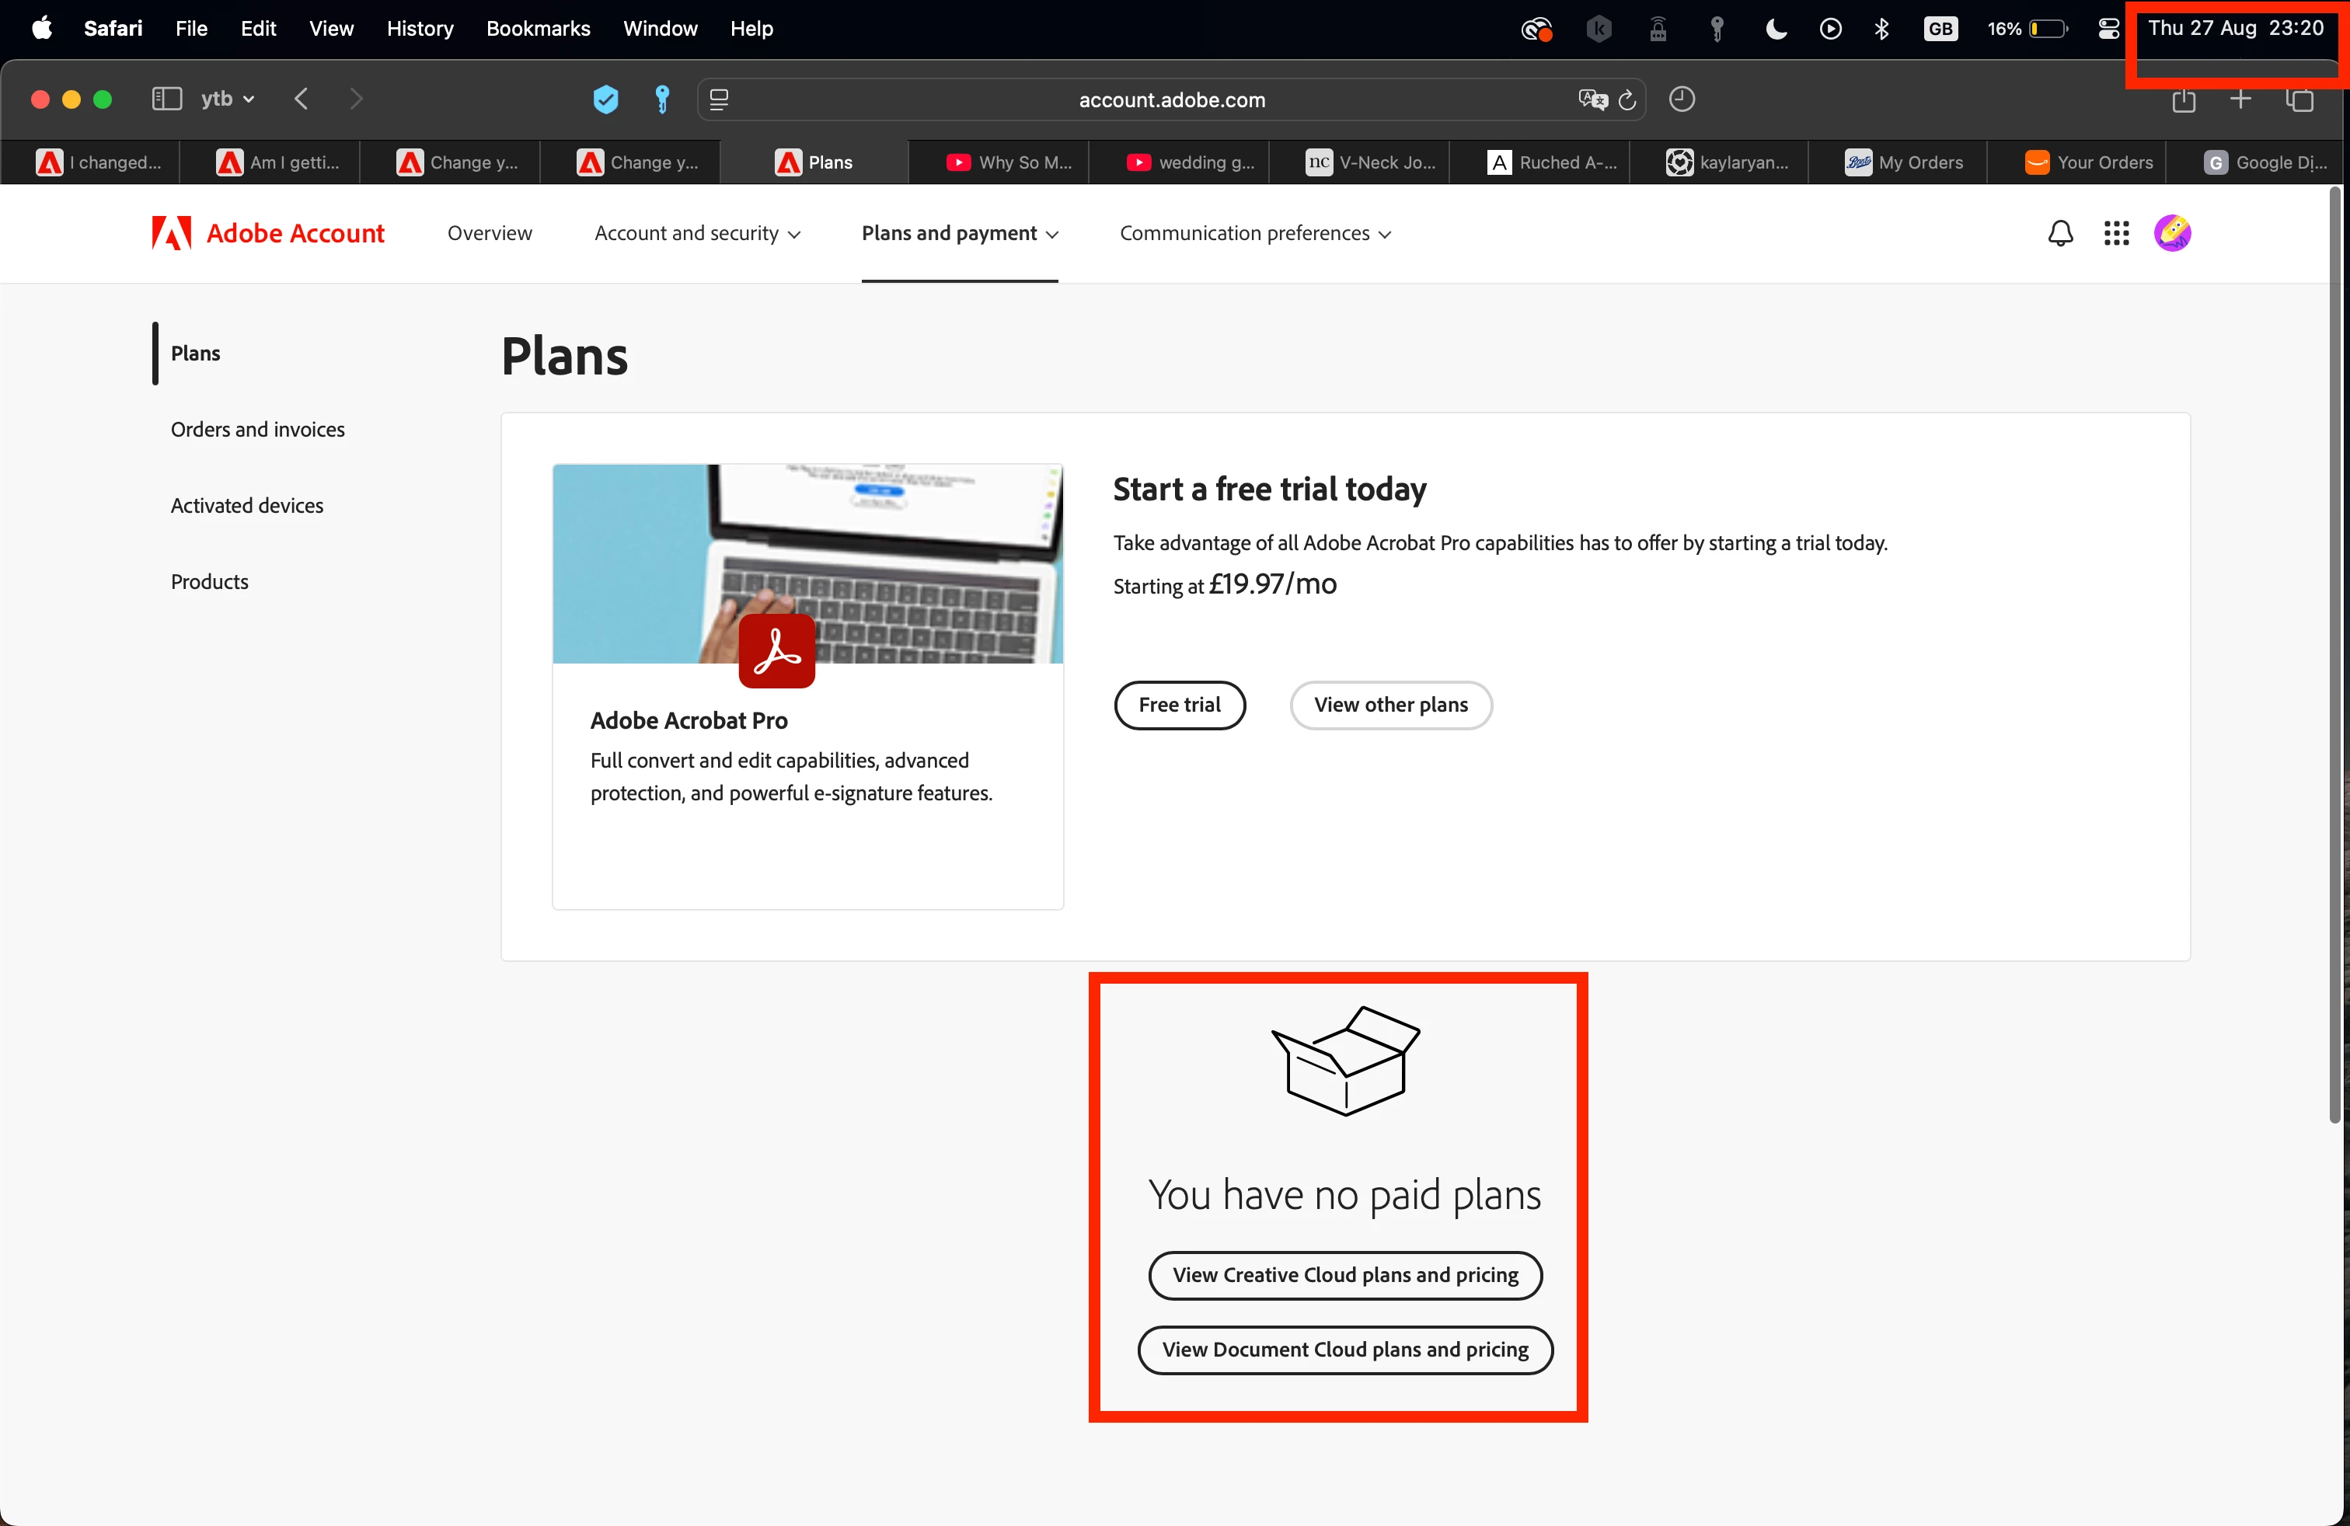This screenshot has width=2350, height=1526.
Task: View Document Cloud plans and pricing
Action: (1345, 1350)
